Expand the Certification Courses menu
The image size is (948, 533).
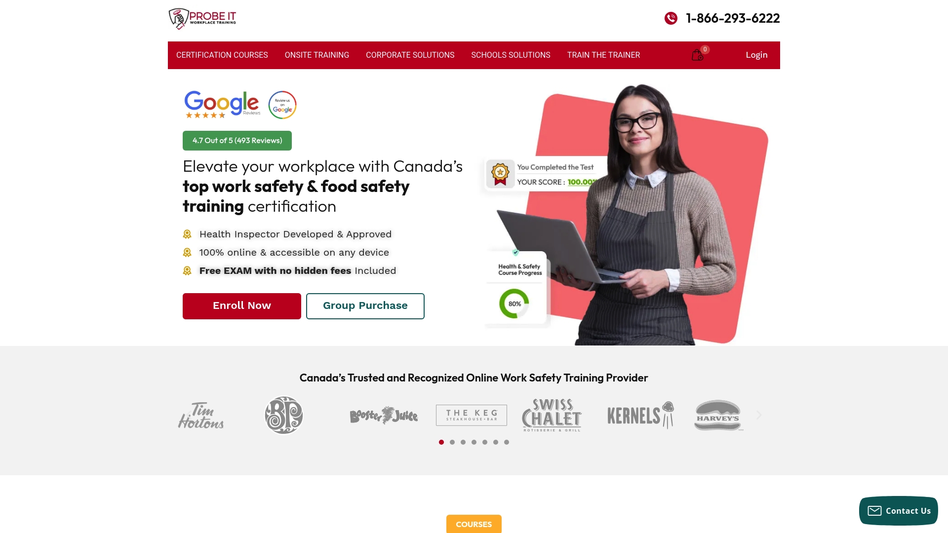tap(222, 55)
